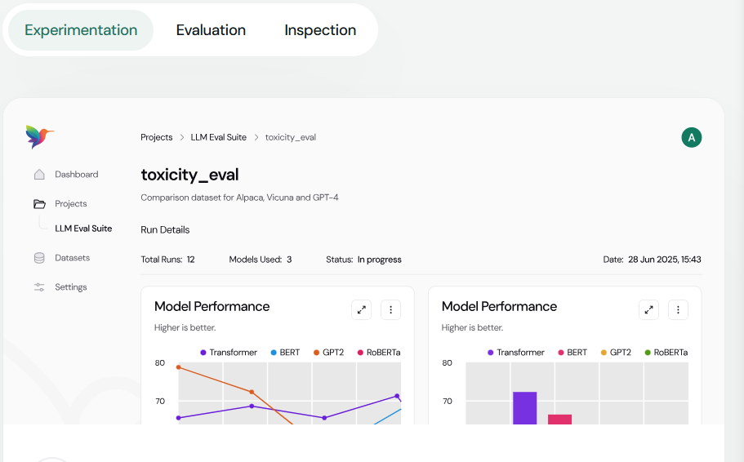Click the Datasets database icon
Image resolution: width=744 pixels, height=462 pixels.
[39, 258]
